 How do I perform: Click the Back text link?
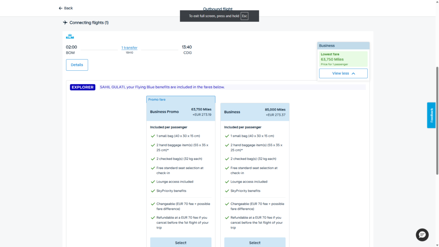pos(69,8)
